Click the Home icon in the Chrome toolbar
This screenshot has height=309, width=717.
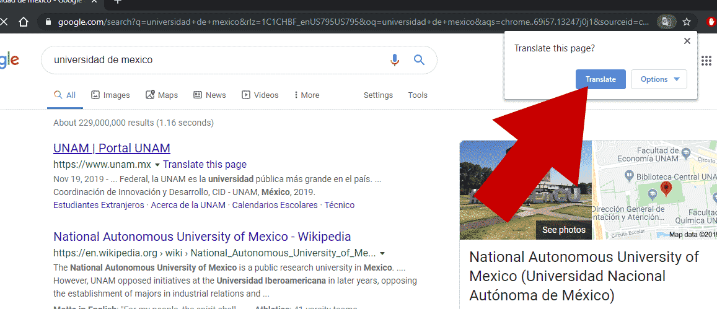coord(24,22)
